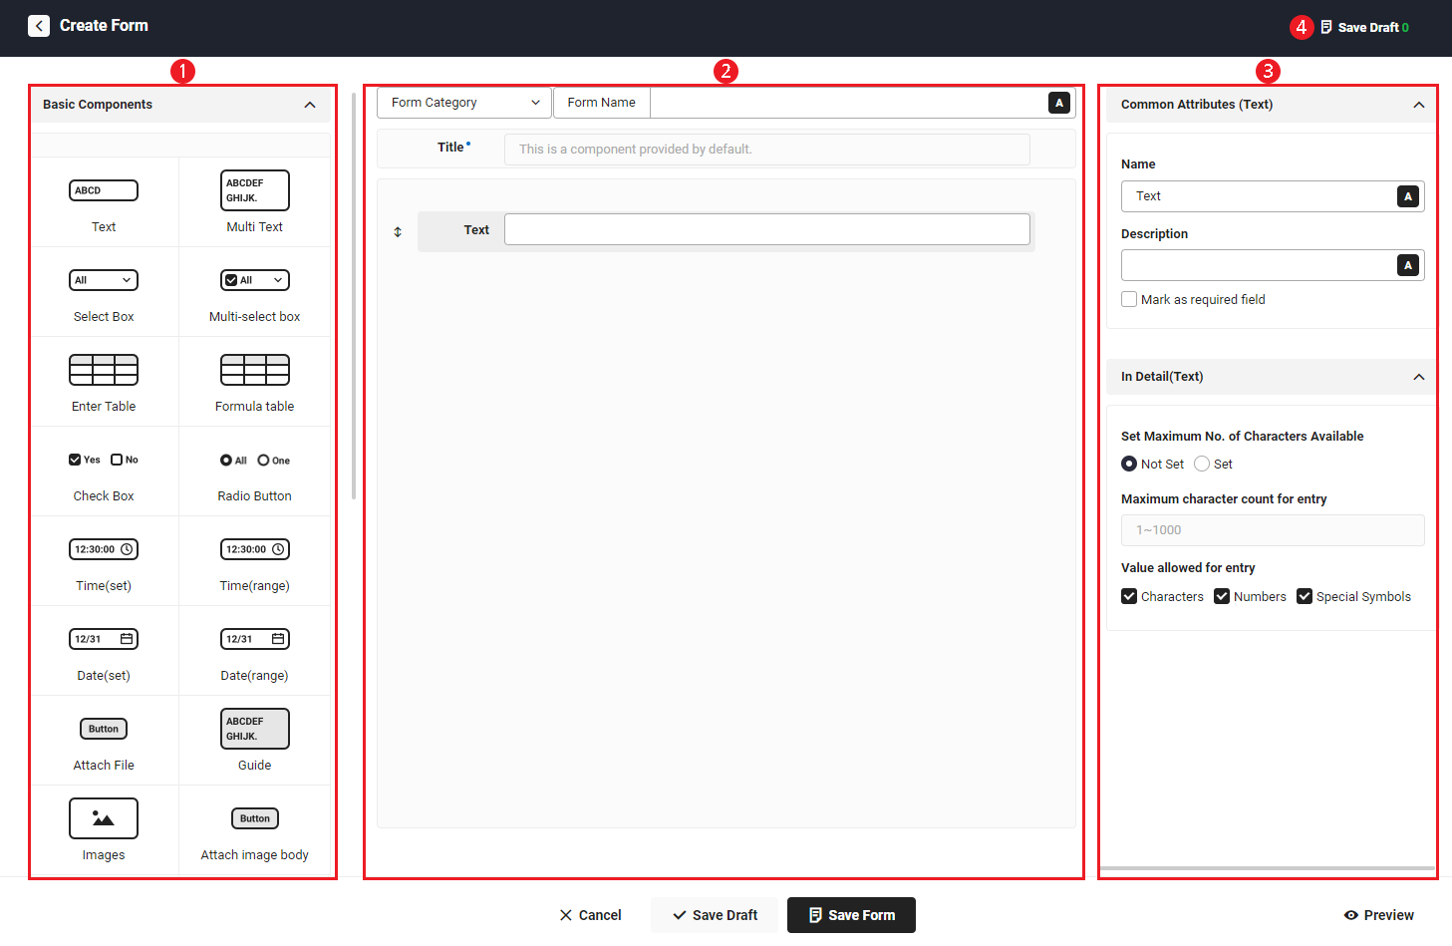Pick the Time(set) component icon

(104, 549)
